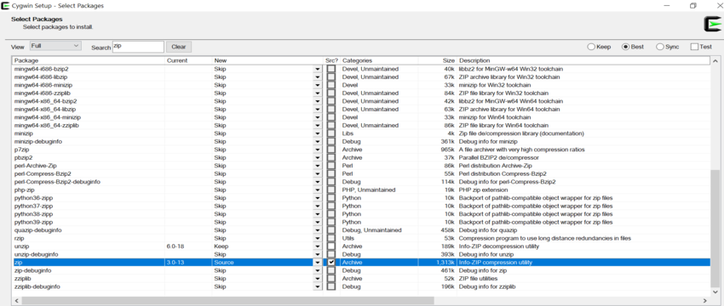This screenshot has width=724, height=306.
Task: Open the View dropdown set to Full
Action: 55,46
